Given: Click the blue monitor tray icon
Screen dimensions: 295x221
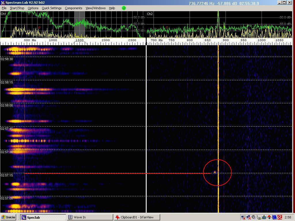Looking at the screenshot, I should 274,217.
